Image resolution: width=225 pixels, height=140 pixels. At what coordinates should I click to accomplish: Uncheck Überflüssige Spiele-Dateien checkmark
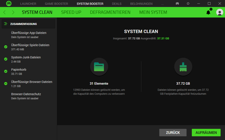[6, 47]
